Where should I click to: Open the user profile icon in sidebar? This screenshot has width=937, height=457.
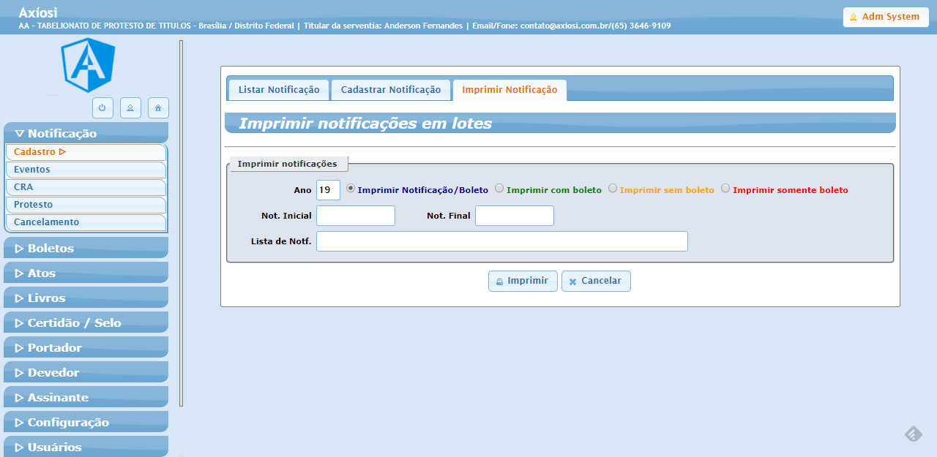[x=130, y=107]
